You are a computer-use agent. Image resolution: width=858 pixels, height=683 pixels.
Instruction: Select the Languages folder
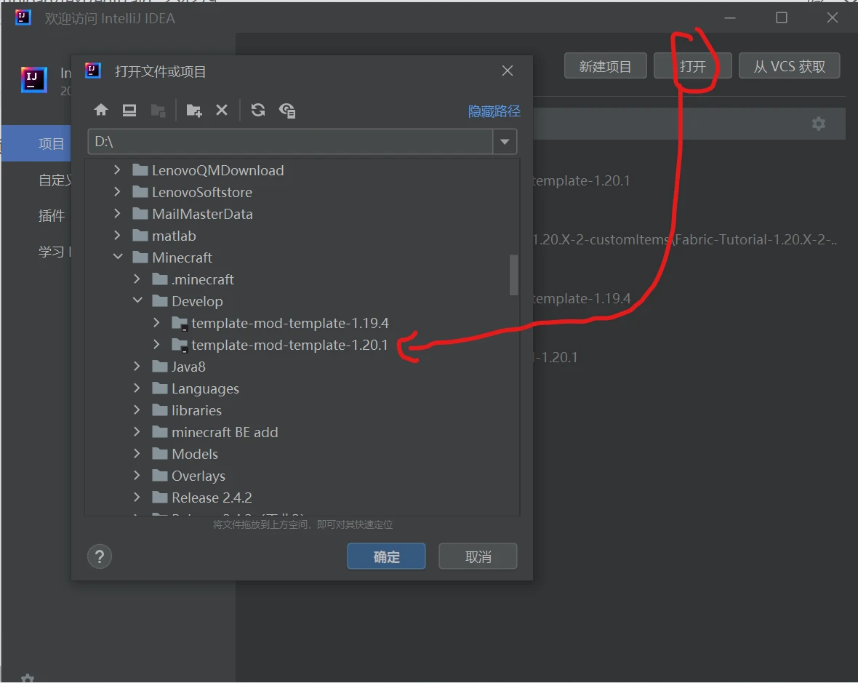[x=205, y=388]
